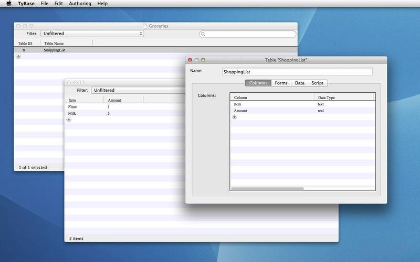Open Filter dropdown in data window
The height and width of the screenshot is (262, 420).
click(x=138, y=90)
